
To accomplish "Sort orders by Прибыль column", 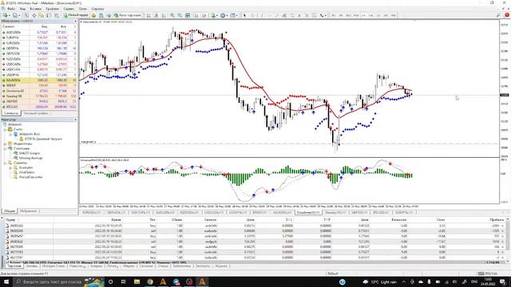I will coord(497,220).
